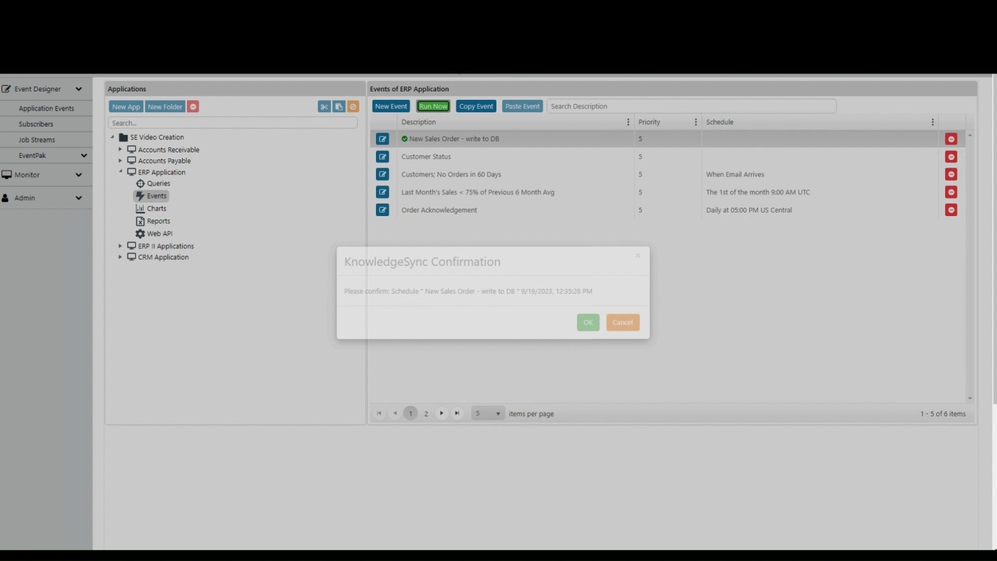Click red delete icon next to New Folder
This screenshot has height=561, width=997.
[193, 107]
